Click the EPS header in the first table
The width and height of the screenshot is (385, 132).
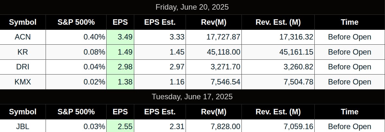pyautogui.click(x=120, y=22)
